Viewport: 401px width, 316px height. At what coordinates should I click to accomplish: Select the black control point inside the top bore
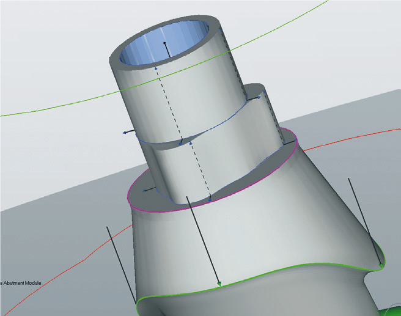tap(165, 43)
